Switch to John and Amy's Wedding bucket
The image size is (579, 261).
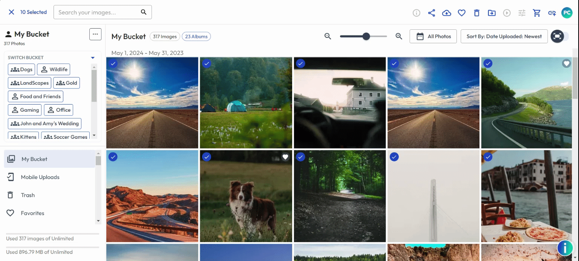(44, 123)
